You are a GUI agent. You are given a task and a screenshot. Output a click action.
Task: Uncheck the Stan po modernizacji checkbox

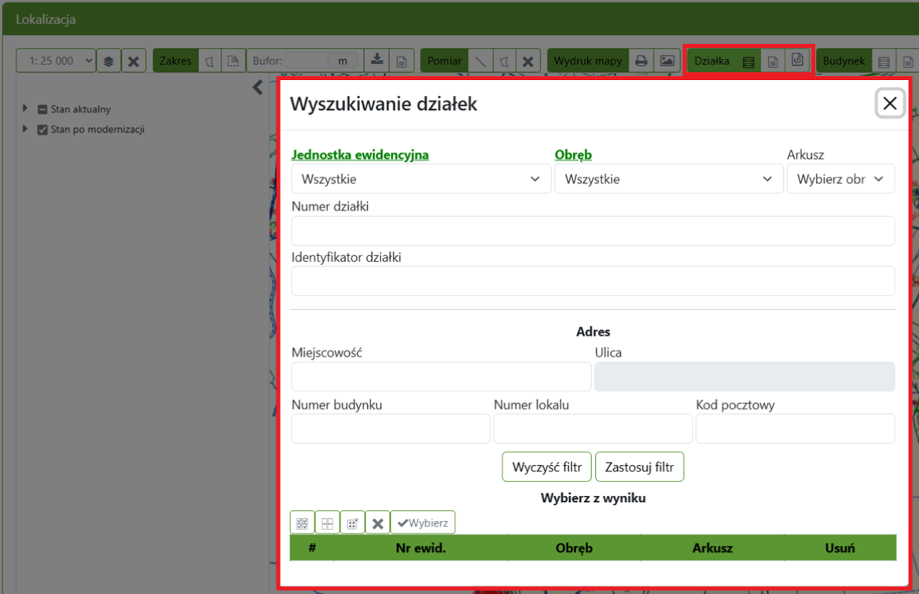(x=42, y=129)
